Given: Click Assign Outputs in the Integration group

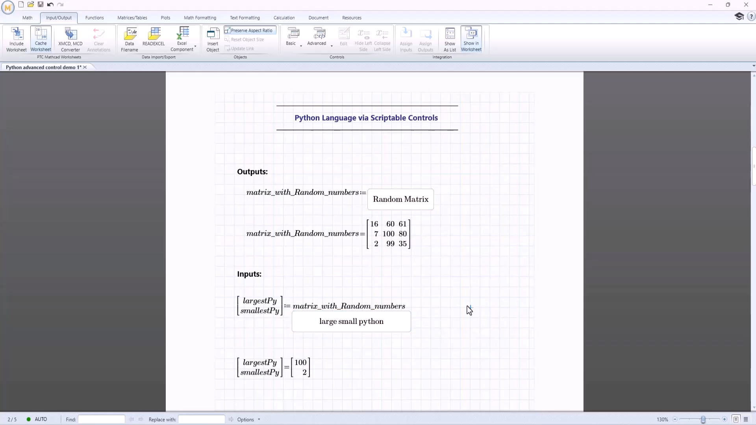Looking at the screenshot, I should coord(426,39).
